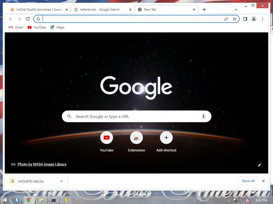
Task: Open Chrome from the taskbar
Action: pos(29,200)
